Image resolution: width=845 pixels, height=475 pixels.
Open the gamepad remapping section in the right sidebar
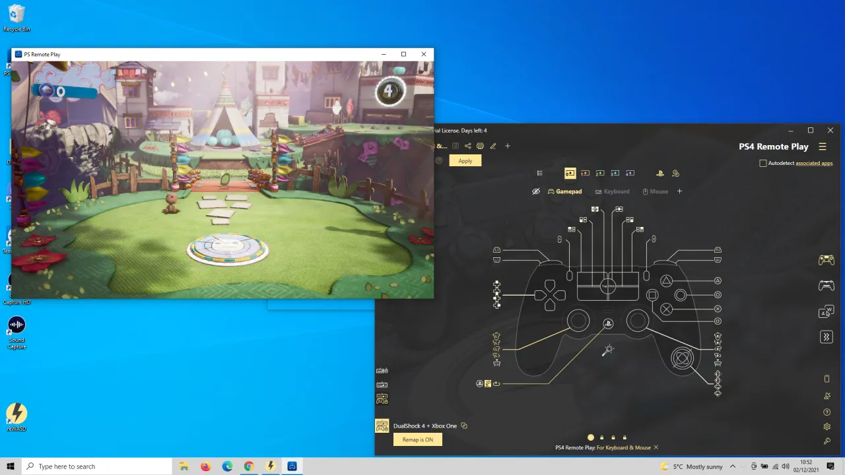826,260
